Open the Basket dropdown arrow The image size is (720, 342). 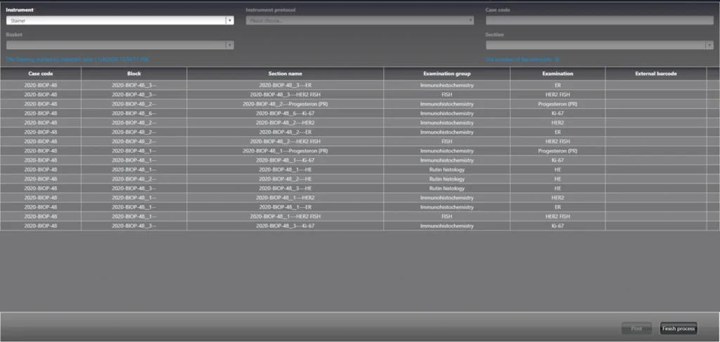[x=230, y=45]
